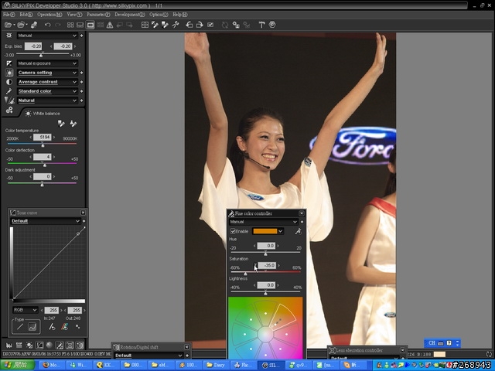This screenshot has width=495, height=371.
Task: Click the exposure bias slider
Action: coord(41,55)
